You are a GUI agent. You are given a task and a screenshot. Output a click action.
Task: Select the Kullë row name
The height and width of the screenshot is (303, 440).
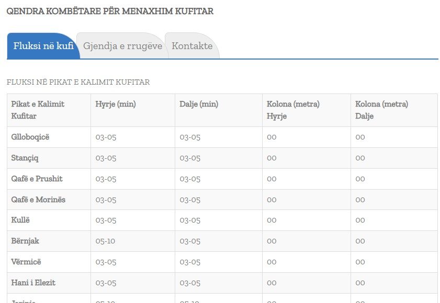pos(20,220)
